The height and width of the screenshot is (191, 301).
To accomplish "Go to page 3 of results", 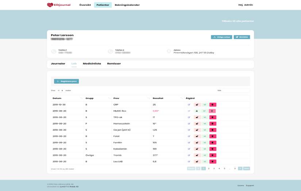I will pyautogui.click(x=214, y=168).
